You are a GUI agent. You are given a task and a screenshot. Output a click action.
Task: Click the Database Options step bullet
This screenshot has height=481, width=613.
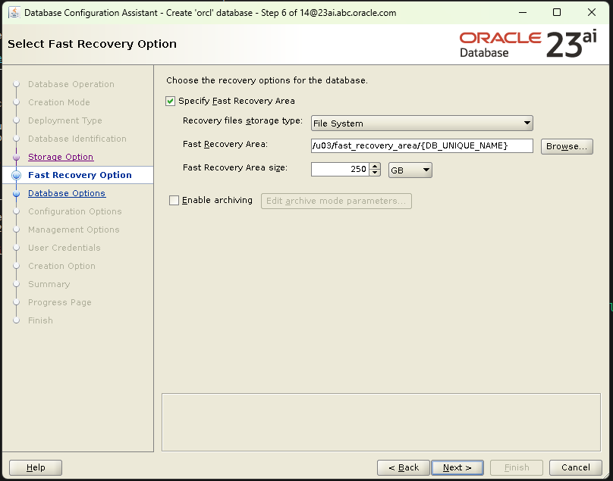click(x=16, y=193)
